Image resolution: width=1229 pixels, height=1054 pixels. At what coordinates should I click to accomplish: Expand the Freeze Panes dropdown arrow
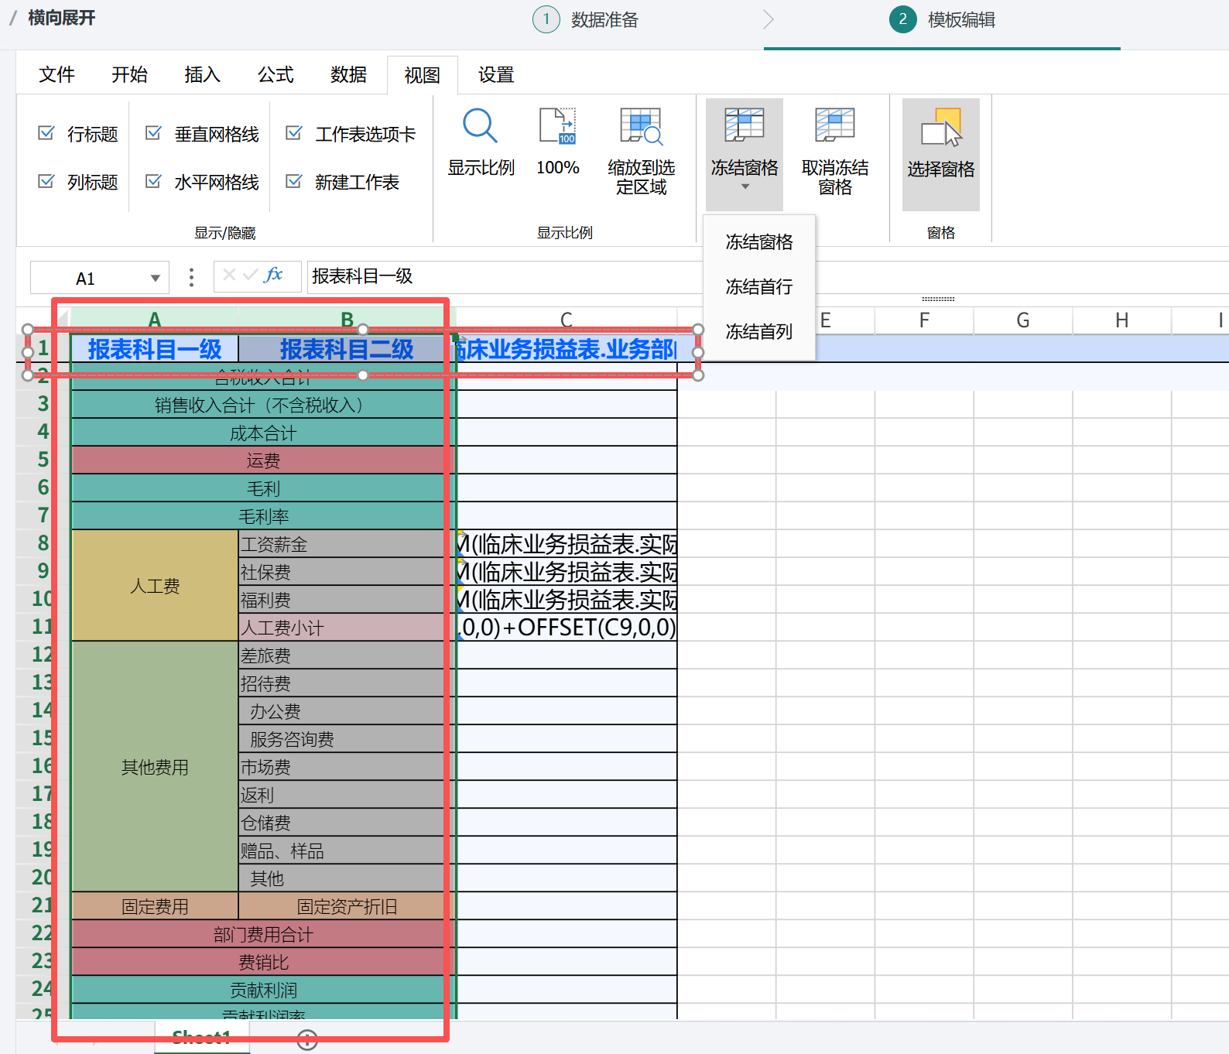(x=745, y=187)
